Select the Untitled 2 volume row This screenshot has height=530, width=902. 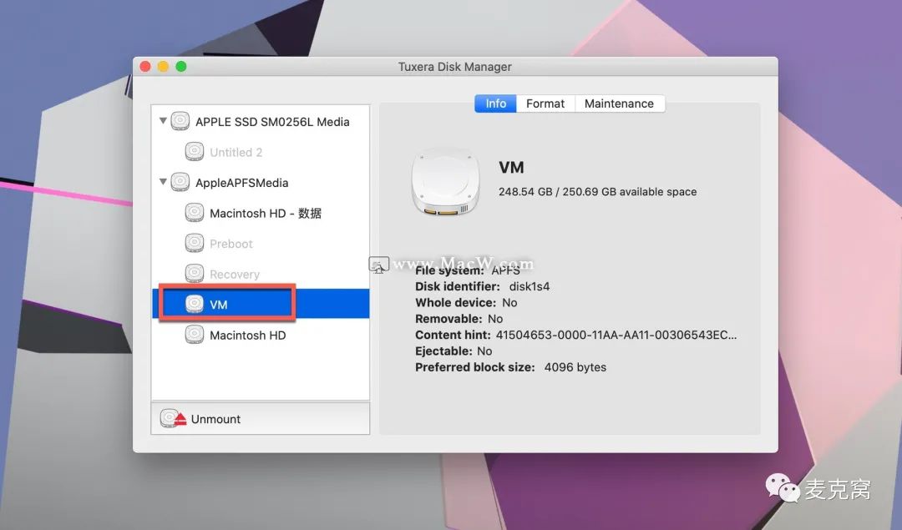[x=261, y=152]
